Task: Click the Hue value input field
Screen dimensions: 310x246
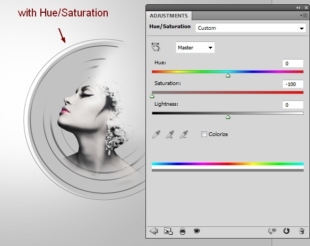Action: click(293, 63)
